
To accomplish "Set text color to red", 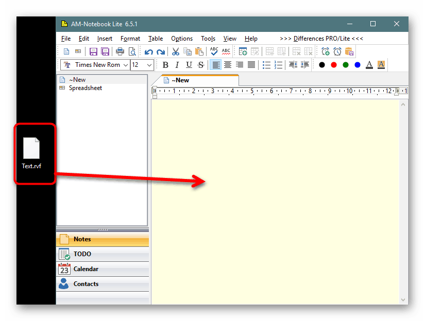I will [x=334, y=65].
